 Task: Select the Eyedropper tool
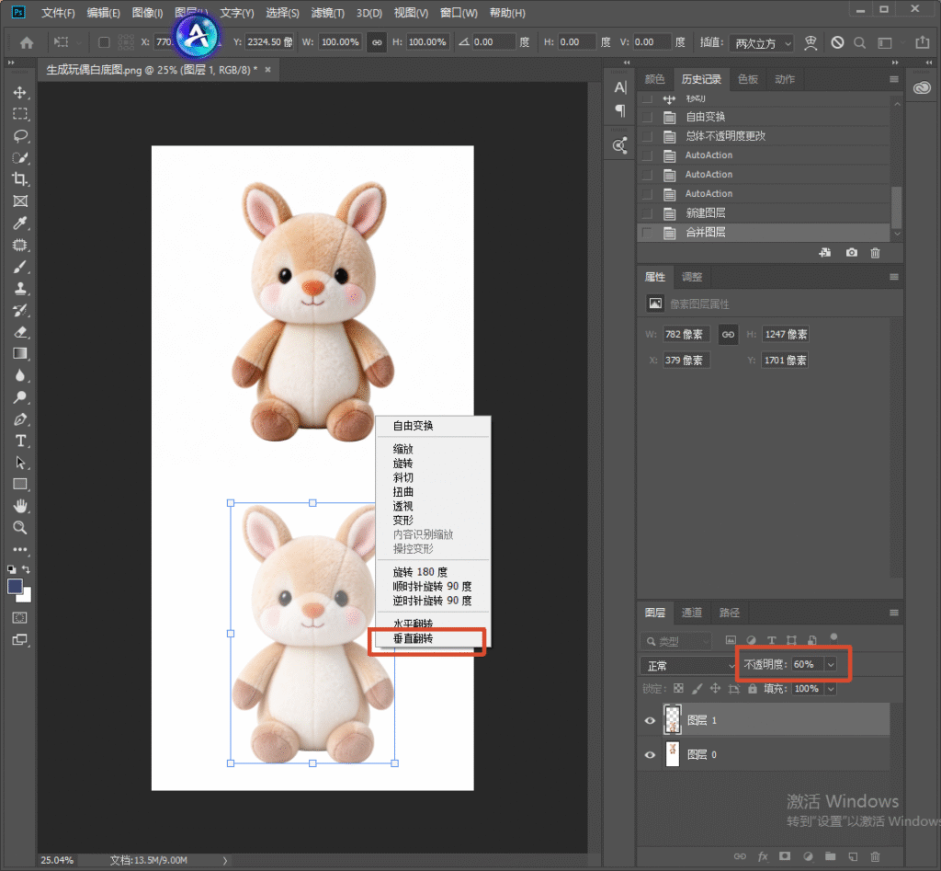pos(20,223)
